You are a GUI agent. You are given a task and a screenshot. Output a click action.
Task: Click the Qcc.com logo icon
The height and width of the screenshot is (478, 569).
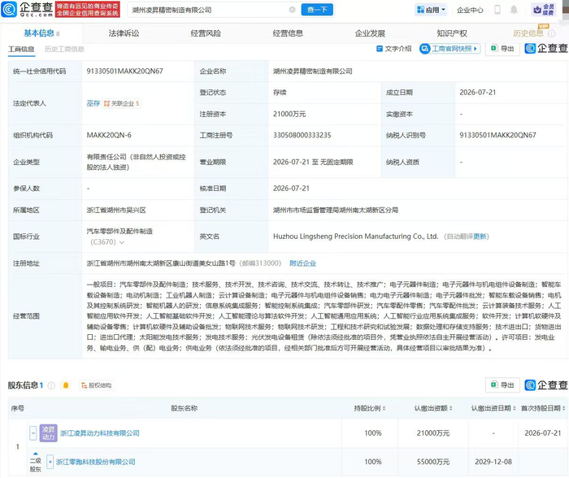(x=9, y=10)
